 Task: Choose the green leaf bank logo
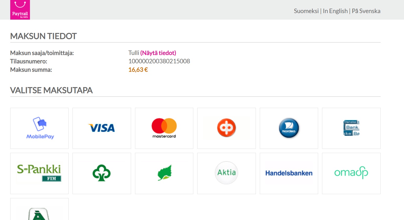(x=164, y=173)
